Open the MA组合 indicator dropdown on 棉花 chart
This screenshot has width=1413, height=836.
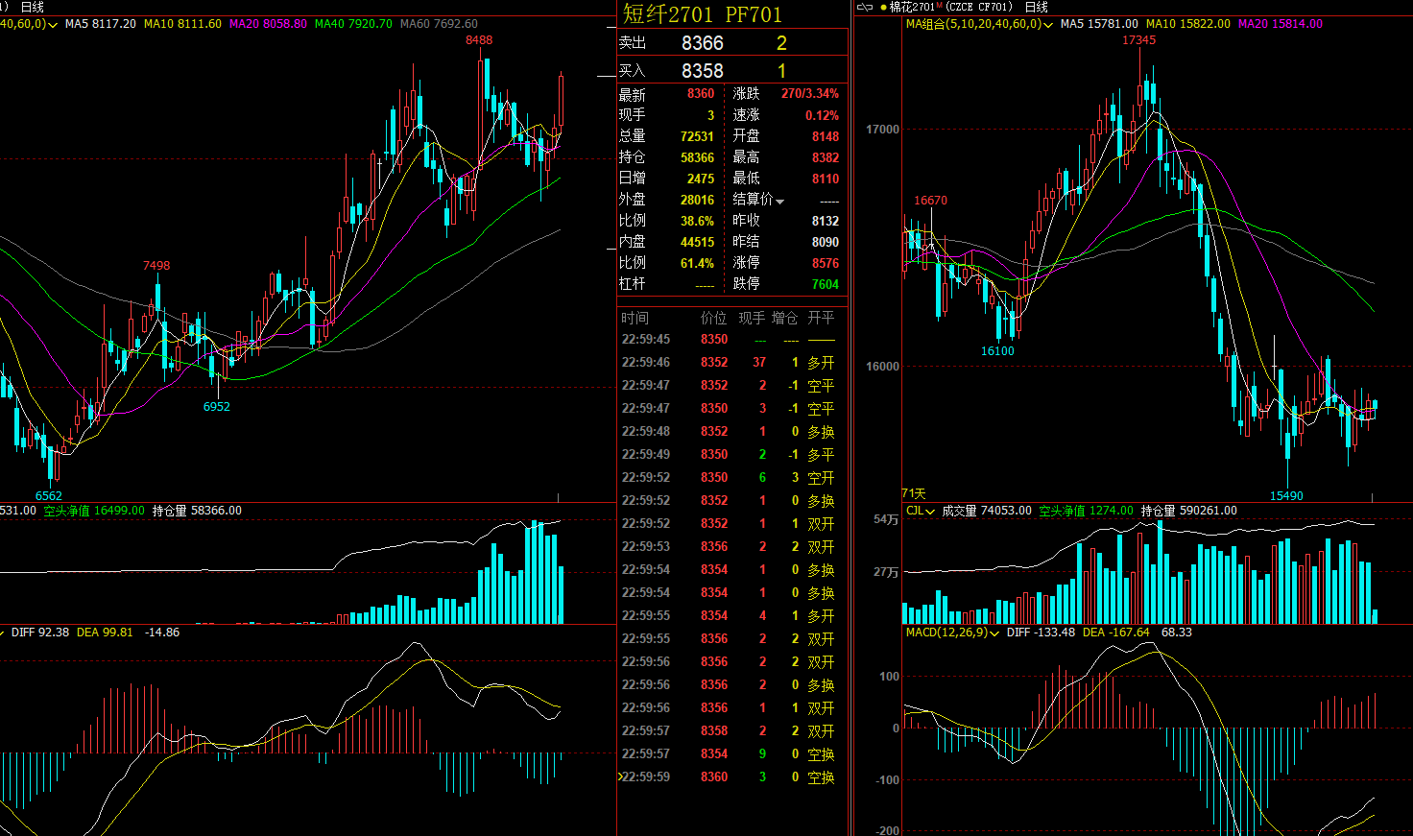coord(1047,24)
